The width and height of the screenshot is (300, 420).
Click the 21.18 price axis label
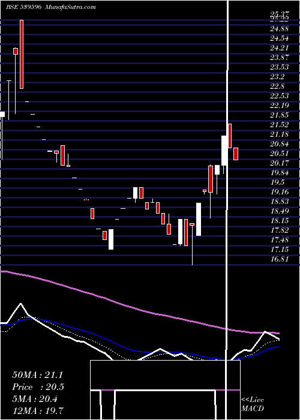click(280, 134)
